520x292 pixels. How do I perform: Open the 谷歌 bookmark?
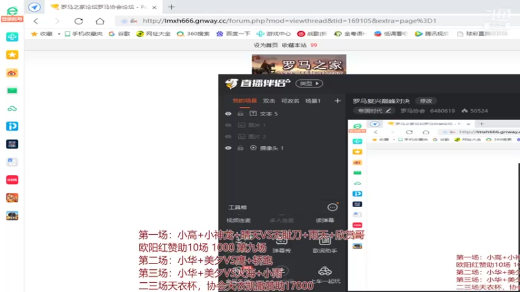click(120, 34)
